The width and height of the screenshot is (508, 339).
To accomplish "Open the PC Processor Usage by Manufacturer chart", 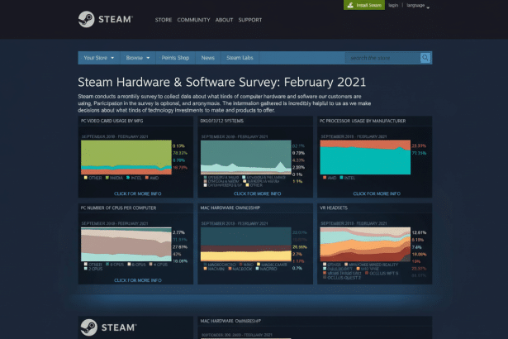I will tap(365, 157).
